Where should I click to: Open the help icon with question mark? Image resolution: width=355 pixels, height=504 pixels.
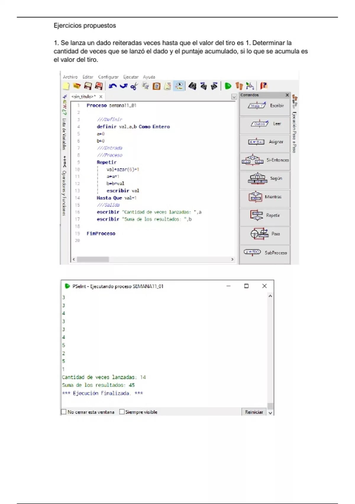click(x=263, y=86)
